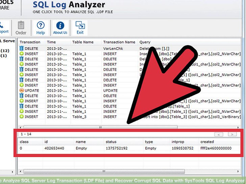
Task: Click the orange UPDATE transaction icon
Action: [x=22, y=90]
